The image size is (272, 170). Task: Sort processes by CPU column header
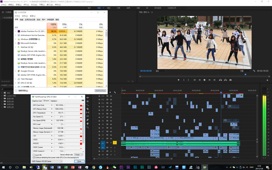pos(52,26)
